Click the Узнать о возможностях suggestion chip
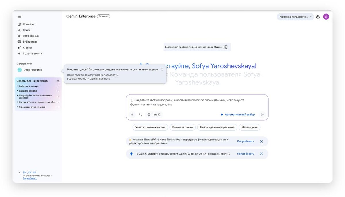This screenshot has height=197, width=345. (150, 127)
